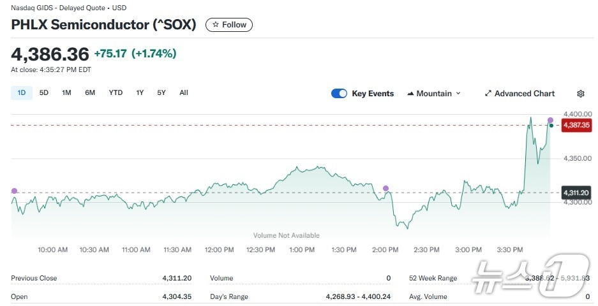Open the Mountain chart type dropdown
The width and height of the screenshot is (598, 306).
[x=433, y=94]
